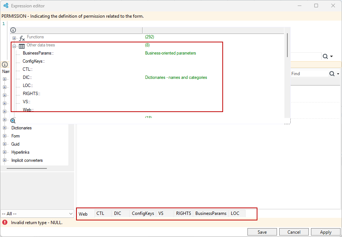This screenshot has height=237, width=342.
Task: Click the info icon above Functions
Action: point(13,30)
